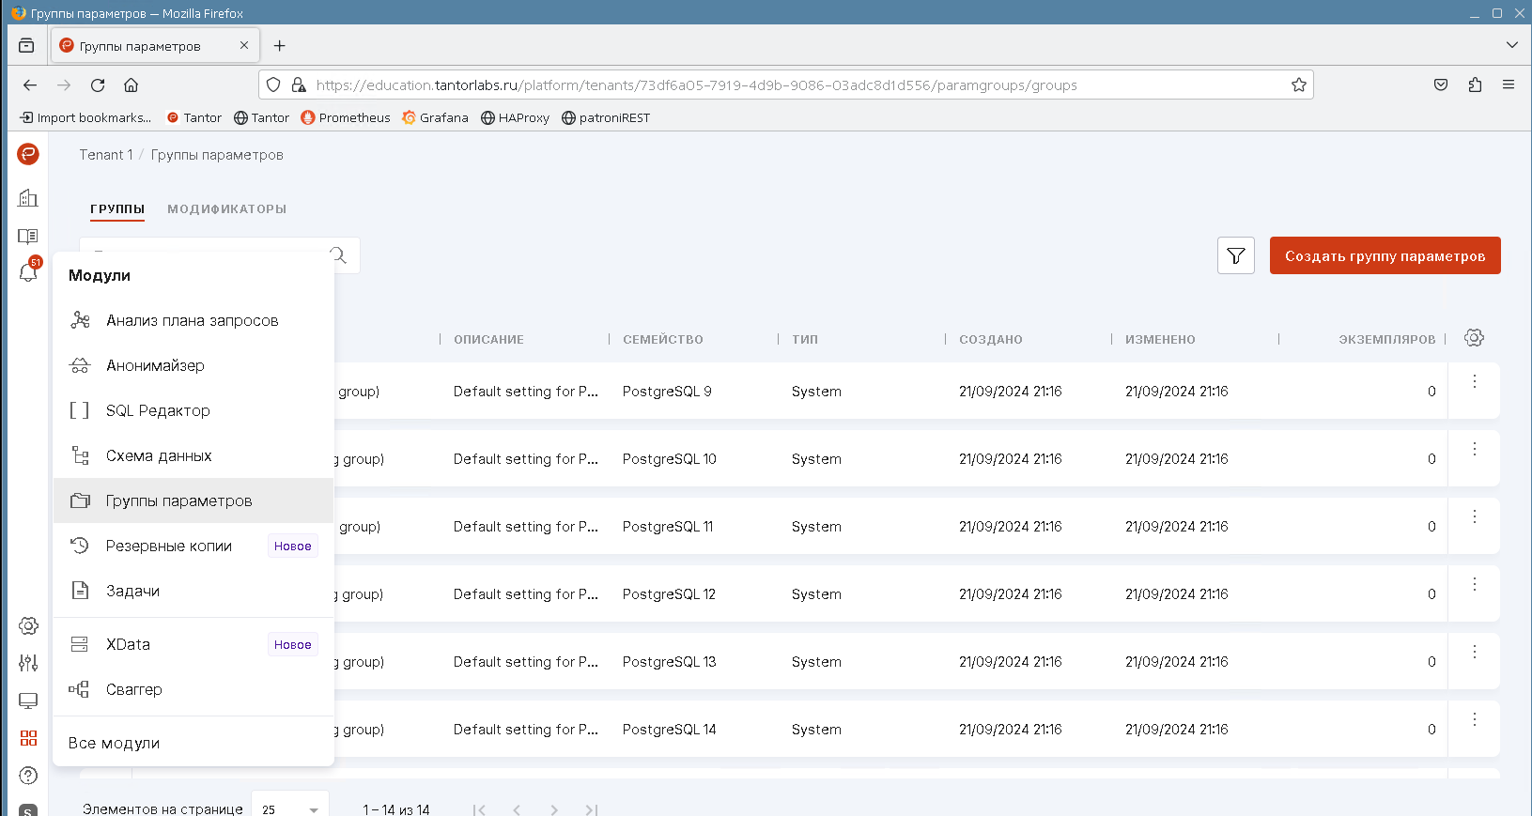Viewport: 1532px width, 816px height.
Task: Open the modules grid icon in sidebar
Action: [x=28, y=738]
